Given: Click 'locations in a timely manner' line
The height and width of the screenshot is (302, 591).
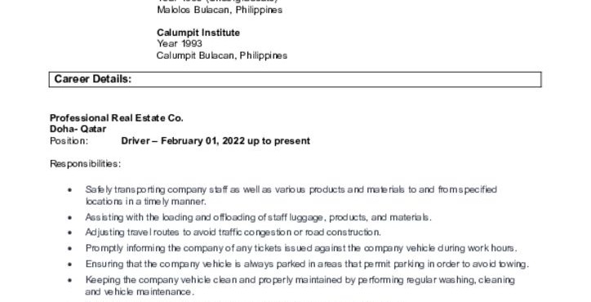Looking at the screenshot, I should click(146, 202).
